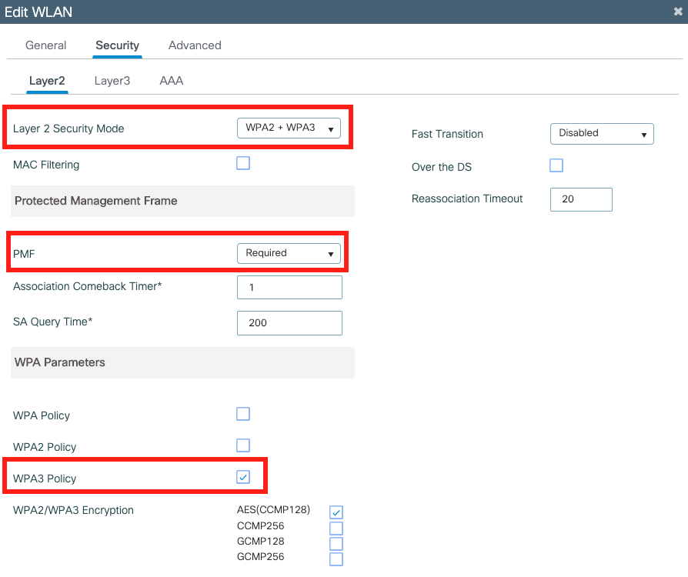Select the AAA tab
The height and width of the screenshot is (577, 688).
tap(170, 80)
